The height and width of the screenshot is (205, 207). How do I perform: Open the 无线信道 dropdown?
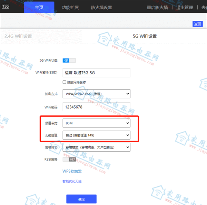pos(96,135)
